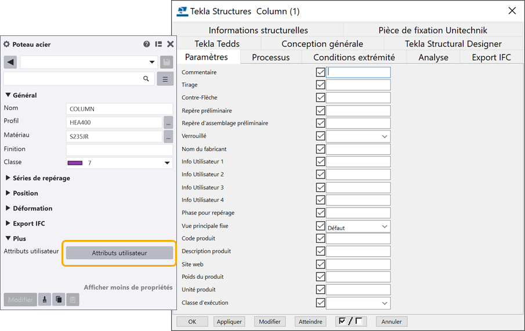Image resolution: width=525 pixels, height=331 pixels.
Task: Open the hamburger menu beside the search box
Action: [x=165, y=79]
